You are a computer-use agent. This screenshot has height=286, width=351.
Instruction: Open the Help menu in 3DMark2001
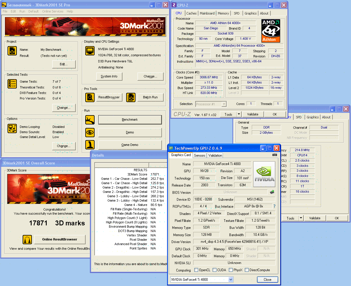click(x=70, y=11)
